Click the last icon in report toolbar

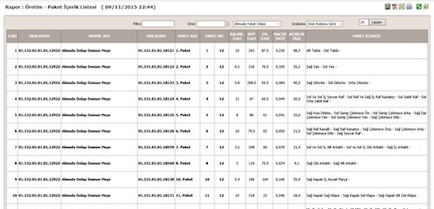pos(426,7)
